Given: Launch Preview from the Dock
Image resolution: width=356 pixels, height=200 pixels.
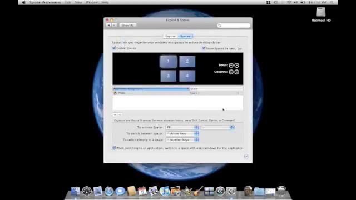Looking at the screenshot, I should [x=154, y=191].
